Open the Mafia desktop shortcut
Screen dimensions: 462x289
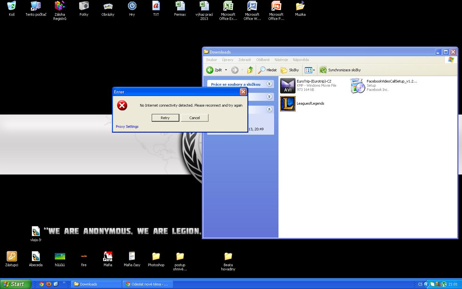coord(108,257)
